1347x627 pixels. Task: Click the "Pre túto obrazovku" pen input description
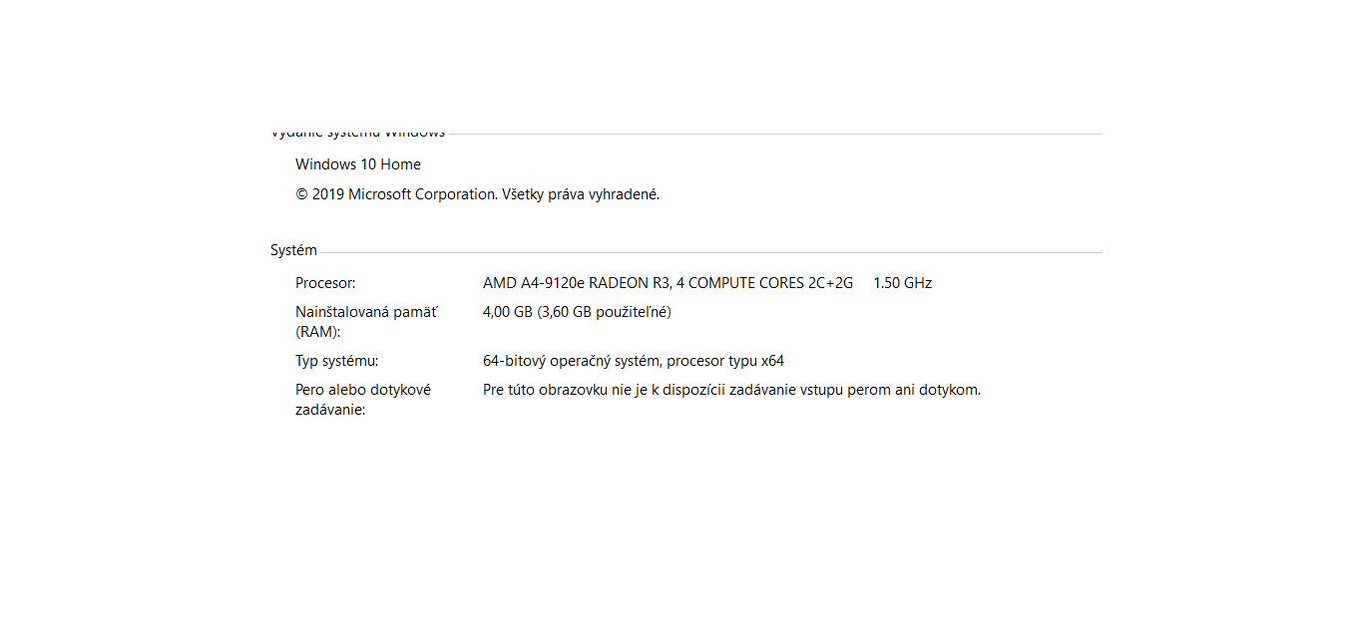click(731, 390)
